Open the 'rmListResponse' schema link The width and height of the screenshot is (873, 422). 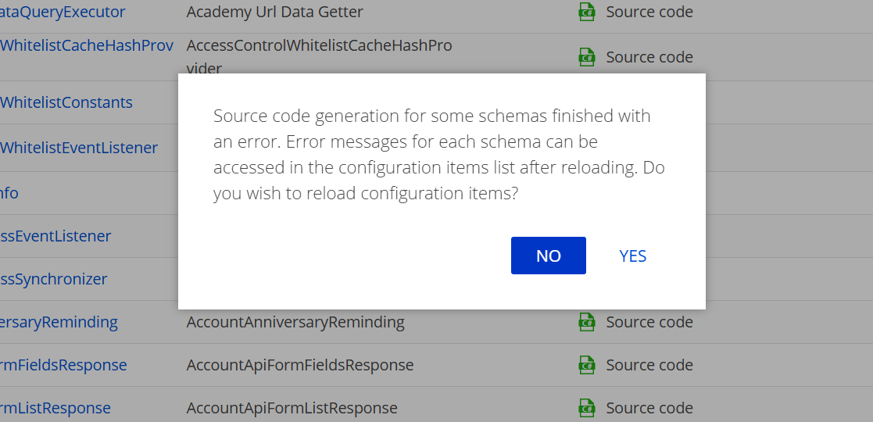click(55, 407)
